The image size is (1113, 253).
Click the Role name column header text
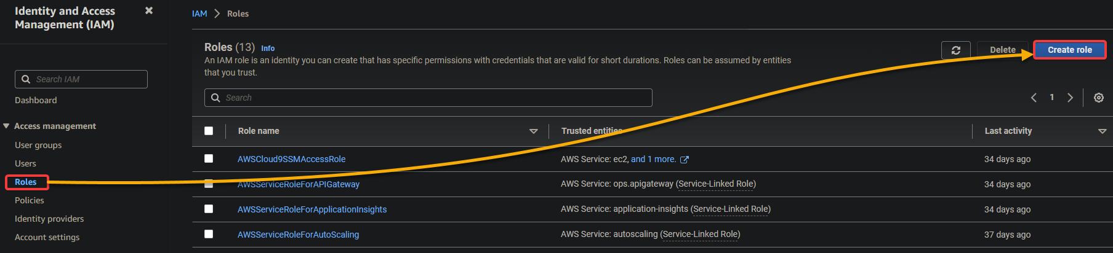point(259,131)
